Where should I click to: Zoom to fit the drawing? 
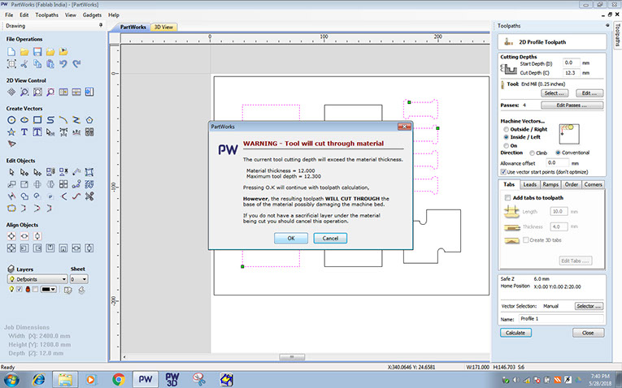(x=37, y=92)
